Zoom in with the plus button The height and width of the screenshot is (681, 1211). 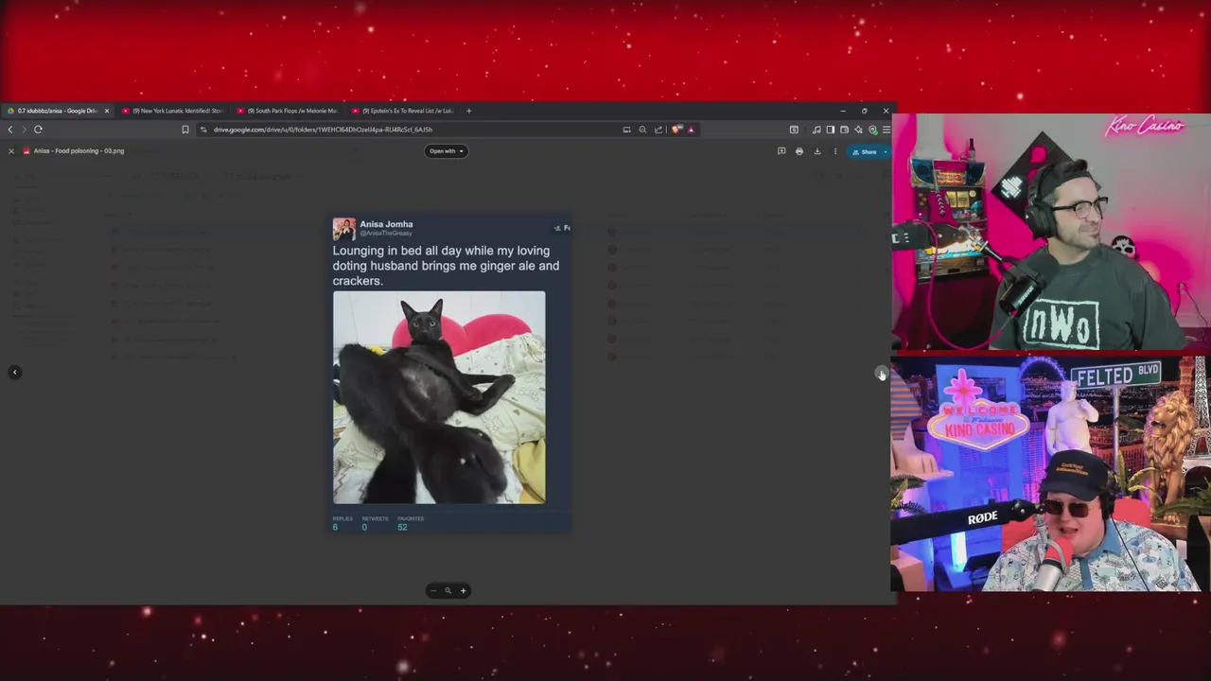(x=463, y=591)
